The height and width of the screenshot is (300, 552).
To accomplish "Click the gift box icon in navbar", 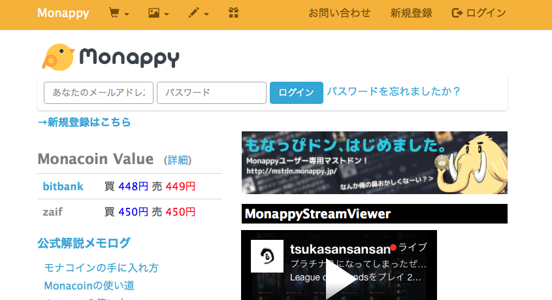I will (x=234, y=13).
